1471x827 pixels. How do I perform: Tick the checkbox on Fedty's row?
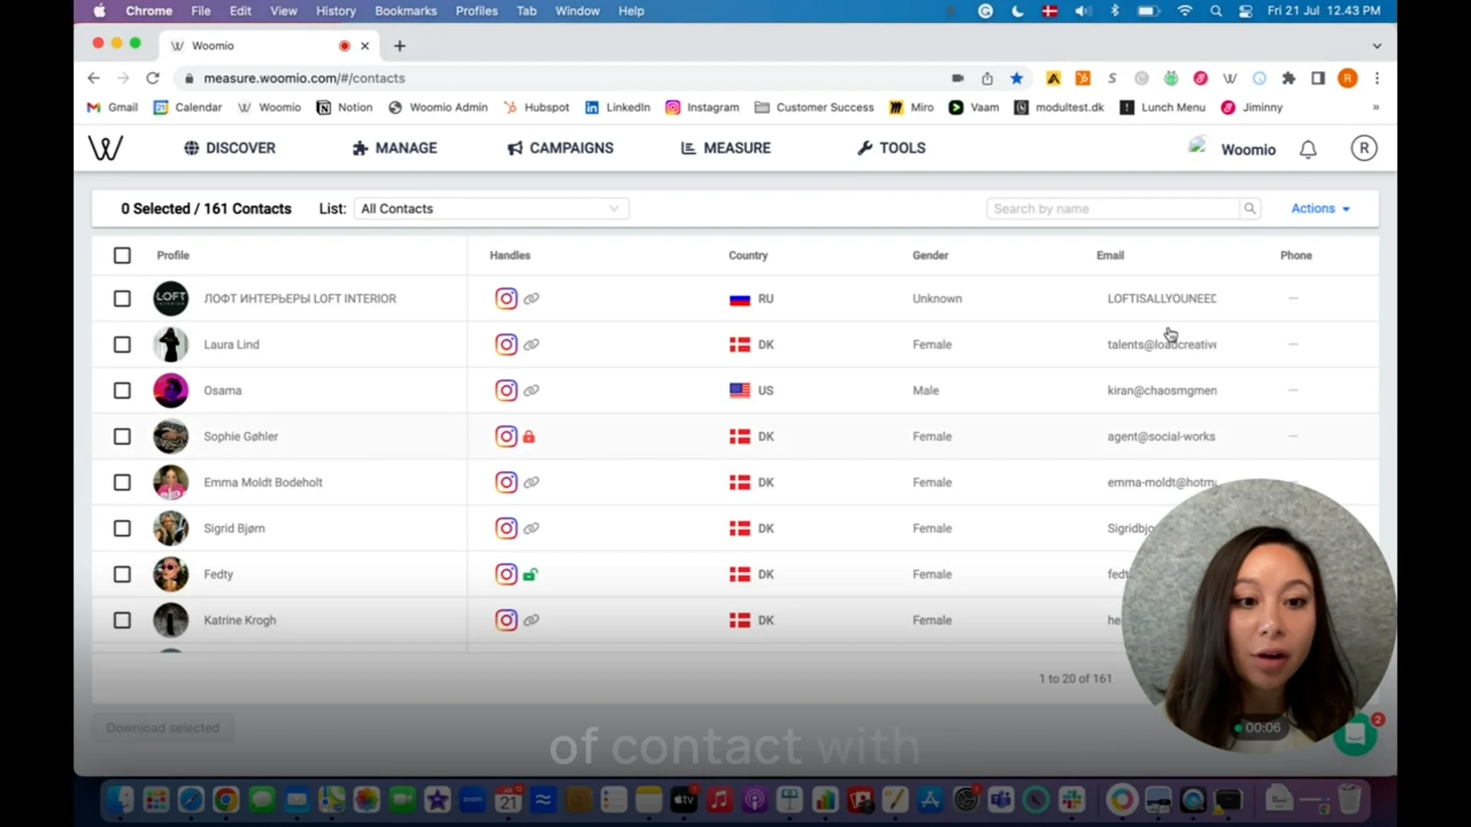[x=122, y=574]
